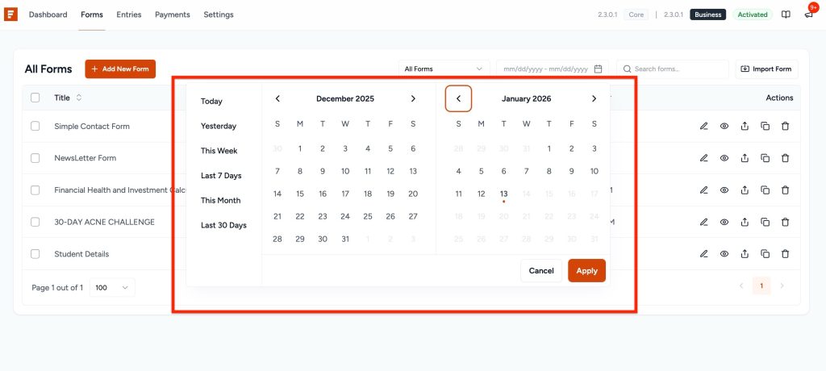Image resolution: width=826 pixels, height=371 pixels.
Task: Click the Add New Form button
Action: click(x=120, y=69)
